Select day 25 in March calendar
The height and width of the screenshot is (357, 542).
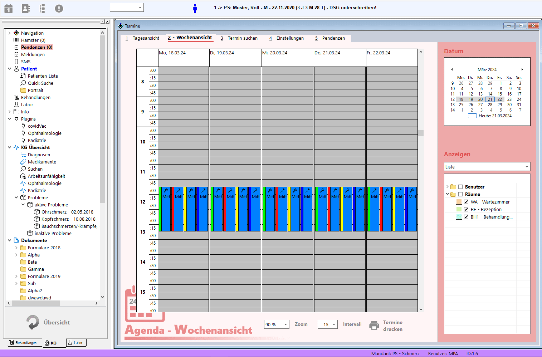pyautogui.click(x=461, y=105)
